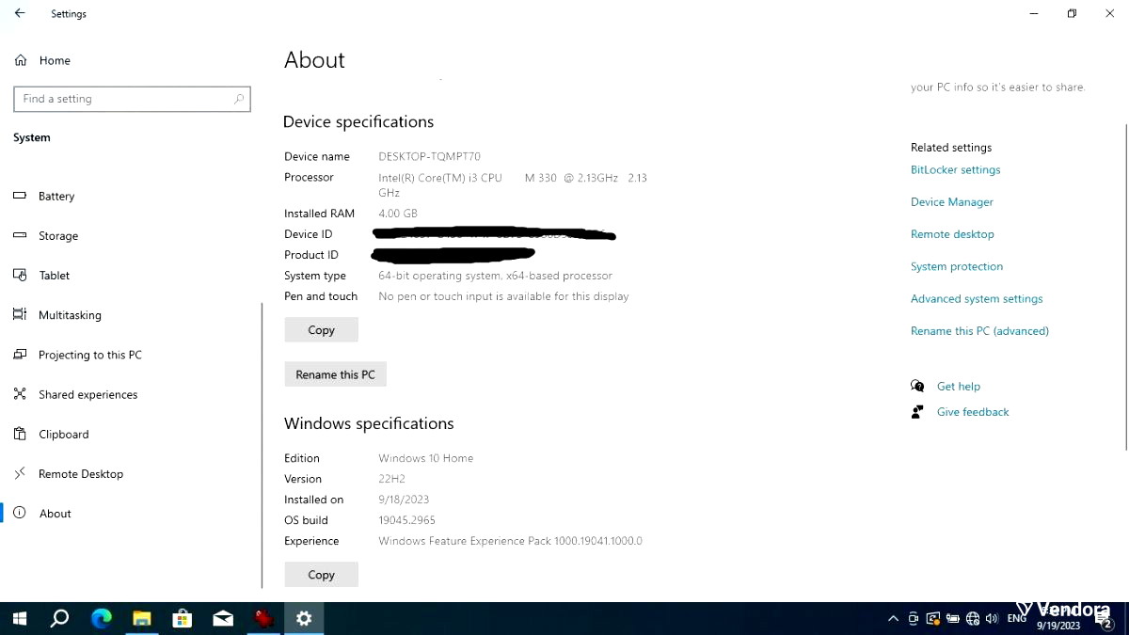Screen dimensions: 1129x635
Task: Go back with the arrow in Settings
Action: pyautogui.click(x=20, y=14)
